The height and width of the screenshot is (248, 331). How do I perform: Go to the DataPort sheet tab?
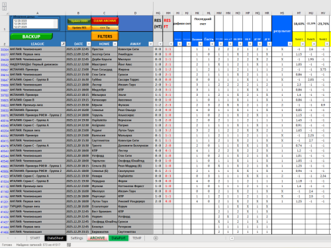pos(118,238)
